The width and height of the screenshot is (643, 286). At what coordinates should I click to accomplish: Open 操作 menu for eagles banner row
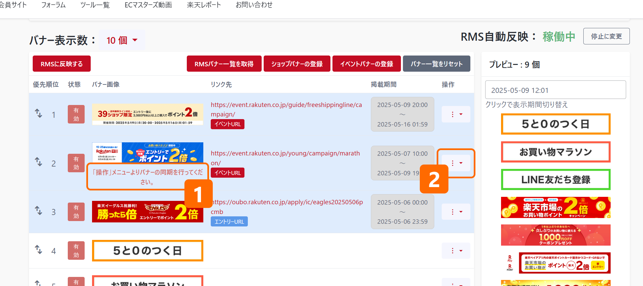(456, 212)
